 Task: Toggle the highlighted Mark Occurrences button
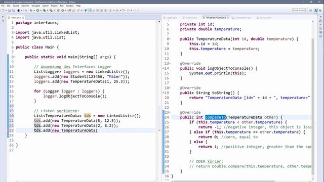pos(90,10)
